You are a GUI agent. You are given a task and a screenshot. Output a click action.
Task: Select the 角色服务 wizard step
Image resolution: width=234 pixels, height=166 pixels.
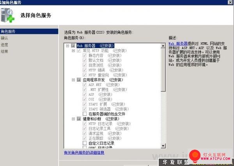click(29, 31)
